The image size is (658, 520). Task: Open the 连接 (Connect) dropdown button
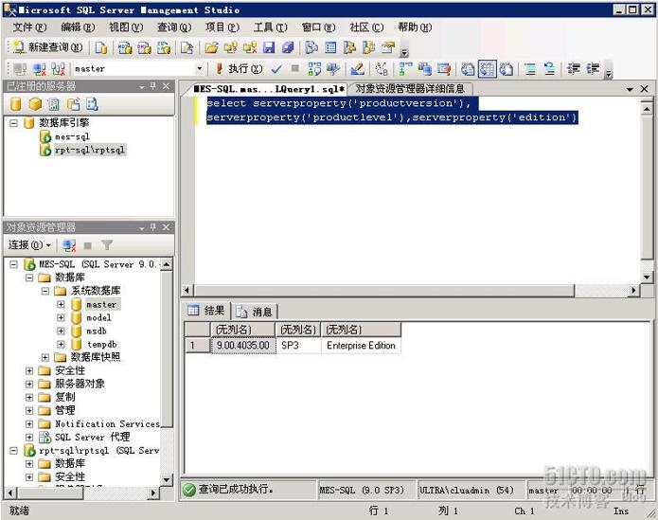click(29, 244)
